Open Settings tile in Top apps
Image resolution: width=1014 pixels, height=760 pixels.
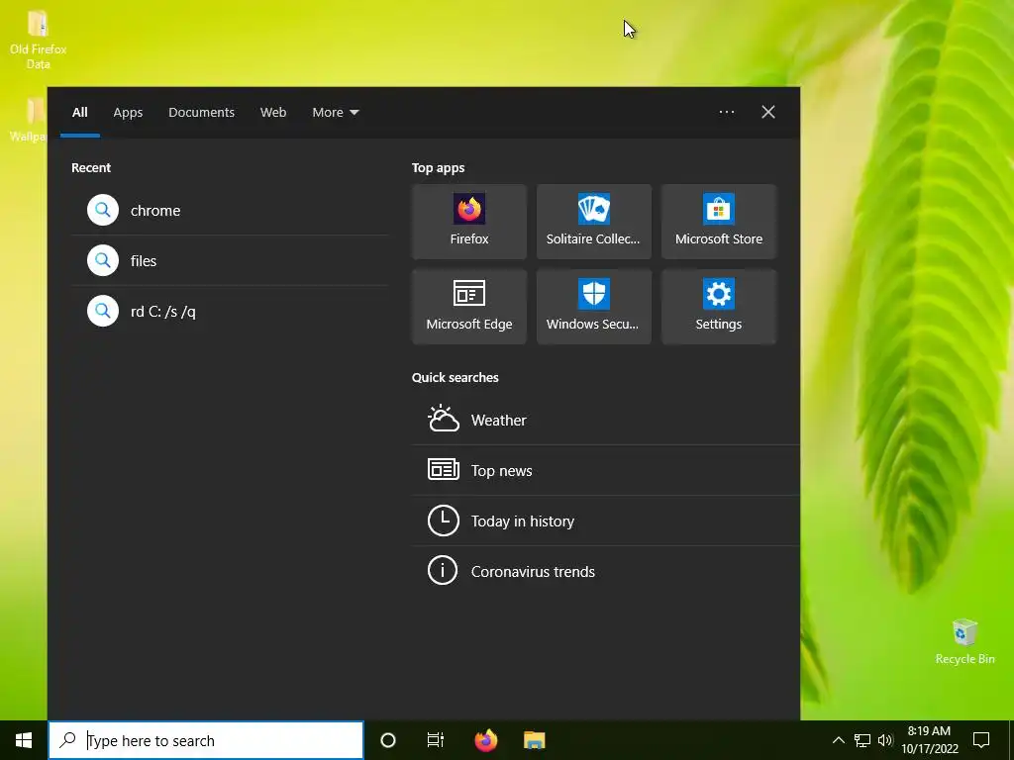719,307
